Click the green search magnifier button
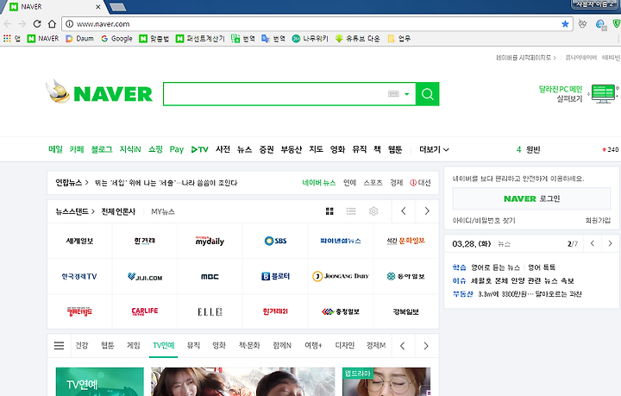This screenshot has height=396, width=621. click(427, 94)
